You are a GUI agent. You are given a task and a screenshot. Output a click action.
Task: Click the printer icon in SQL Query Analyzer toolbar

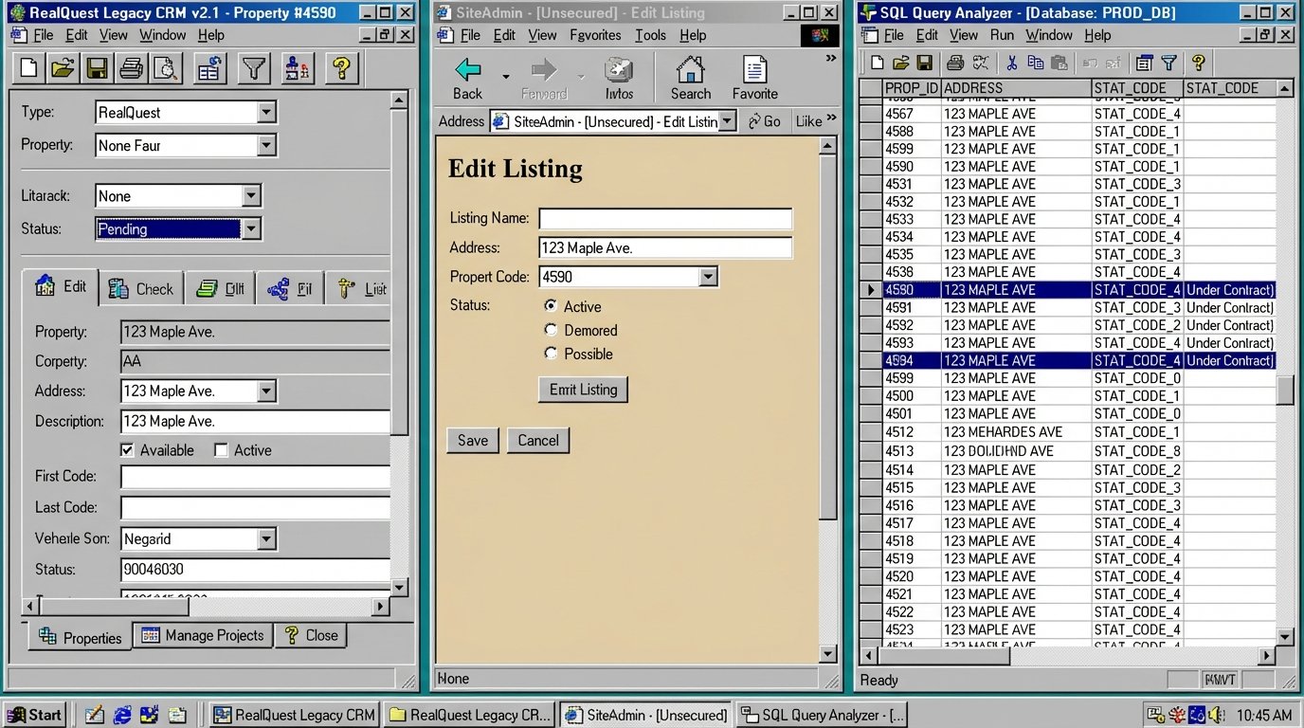tap(955, 64)
